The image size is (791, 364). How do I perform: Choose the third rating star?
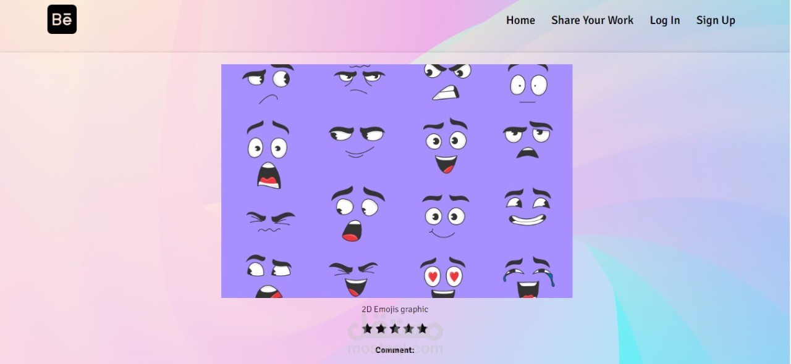[x=395, y=328]
